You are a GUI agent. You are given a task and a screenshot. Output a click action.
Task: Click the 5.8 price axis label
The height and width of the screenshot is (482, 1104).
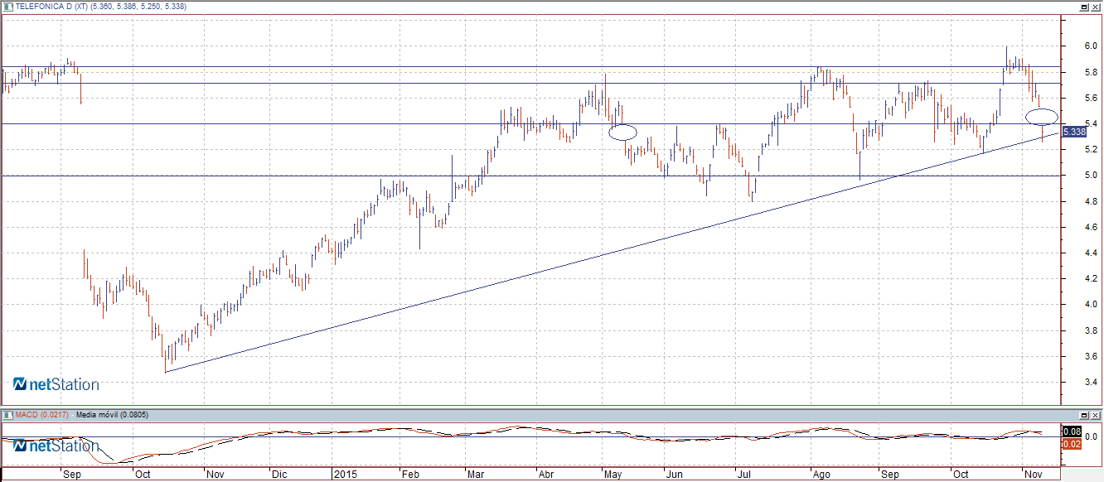(1092, 72)
